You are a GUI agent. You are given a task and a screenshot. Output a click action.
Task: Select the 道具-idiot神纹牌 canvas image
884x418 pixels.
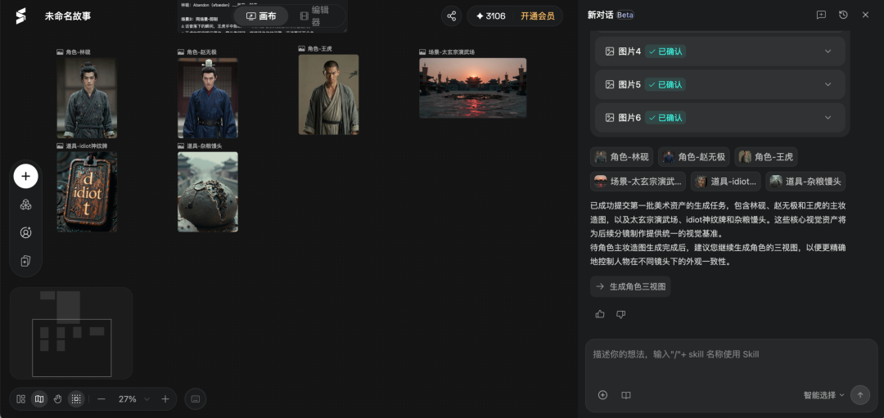[x=87, y=191]
